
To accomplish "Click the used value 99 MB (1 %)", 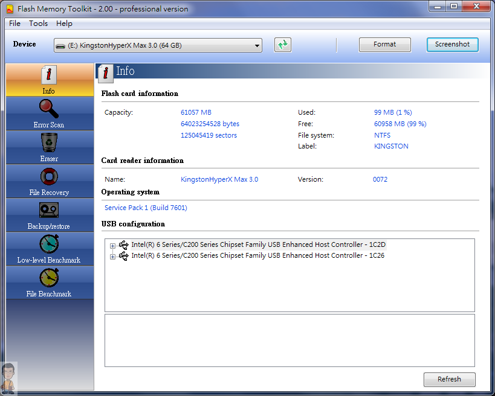I will [393, 112].
